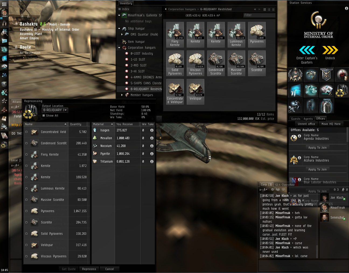Click the Reprocess button

89,269
